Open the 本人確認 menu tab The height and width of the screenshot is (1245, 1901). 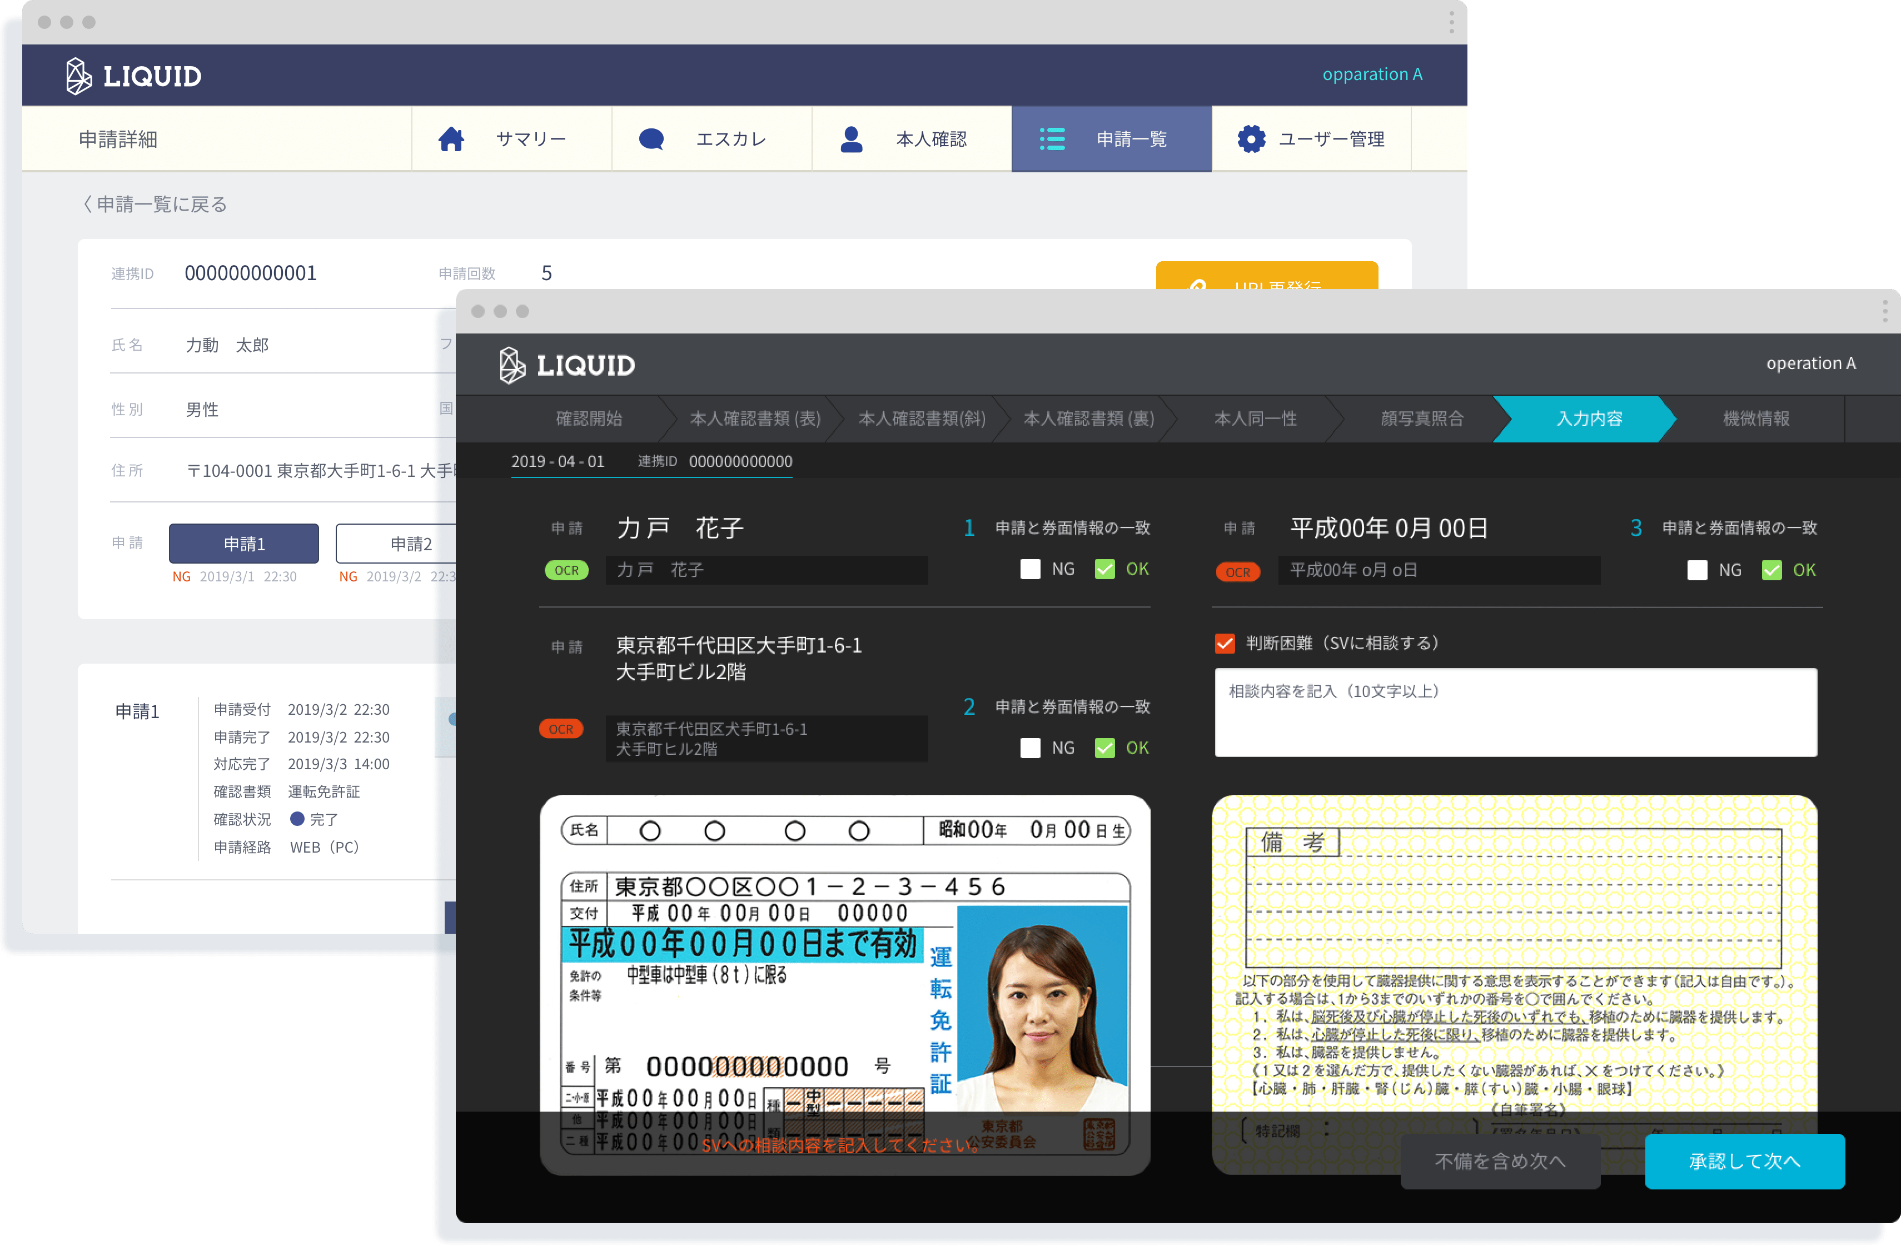912,139
